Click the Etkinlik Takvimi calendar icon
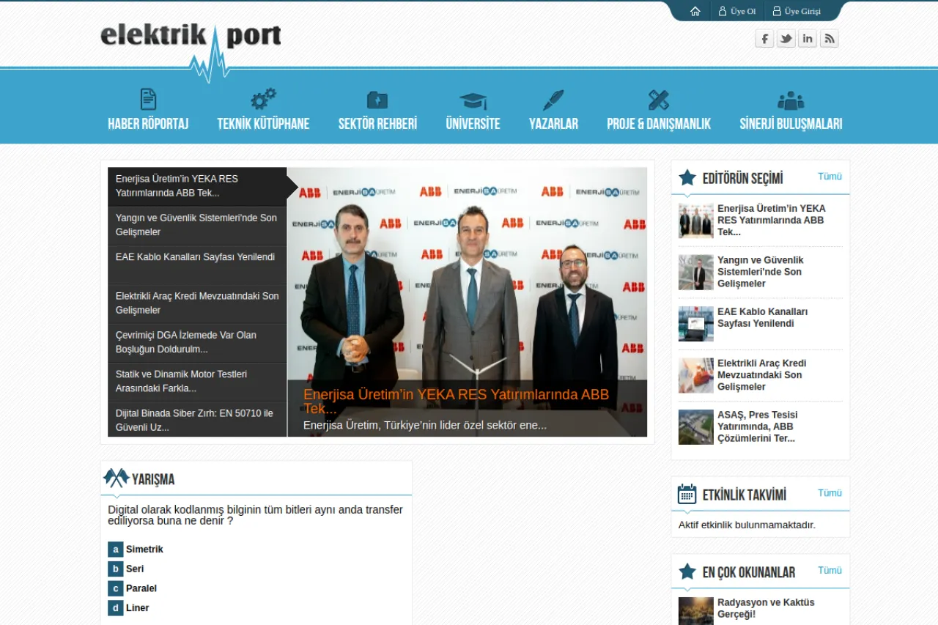Screen dimensions: 938x625 (687, 494)
